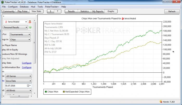Toggle the Show Information Box option
This screenshot has width=182, height=105.
coord(11,67)
